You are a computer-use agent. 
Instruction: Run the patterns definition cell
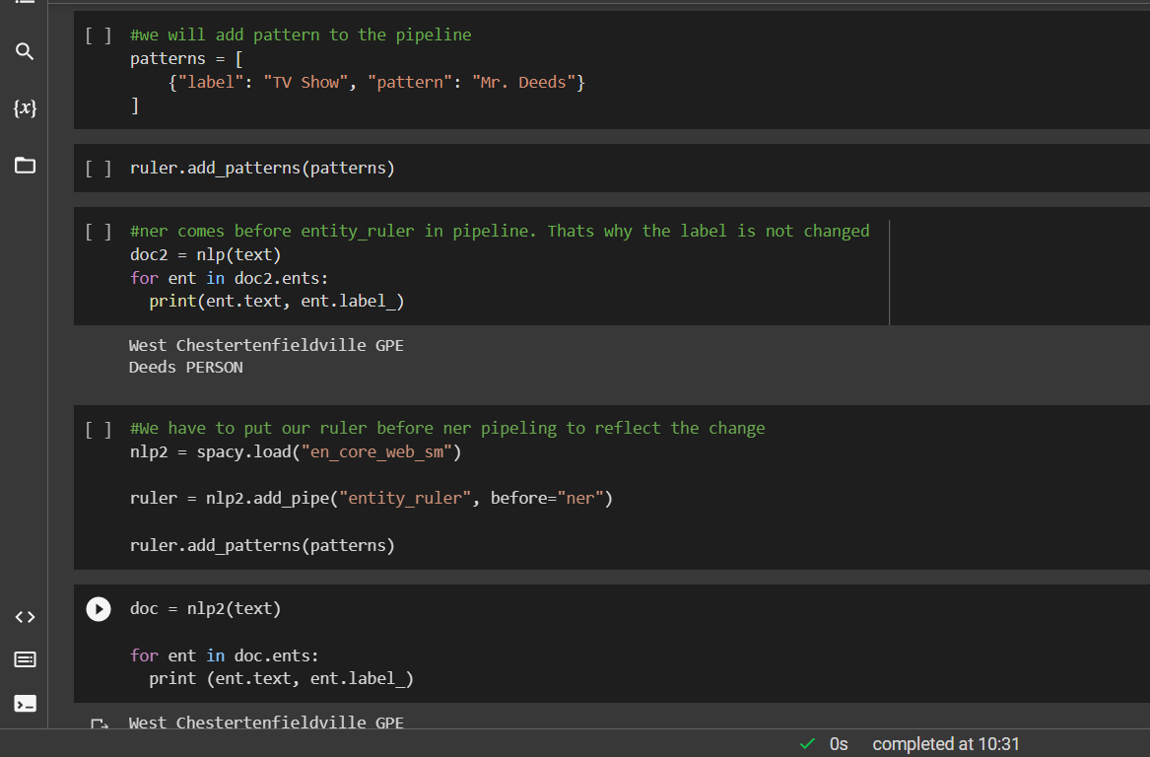coord(99,34)
